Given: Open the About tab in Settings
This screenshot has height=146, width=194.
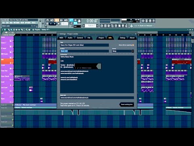Looking at the screenshot, I should (132, 38).
